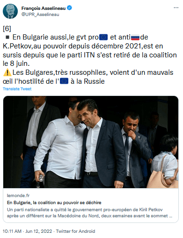
Task: Open headline 'En Bulgarie, la coalition au pouvoir se déchire'
Action: click(x=54, y=203)
